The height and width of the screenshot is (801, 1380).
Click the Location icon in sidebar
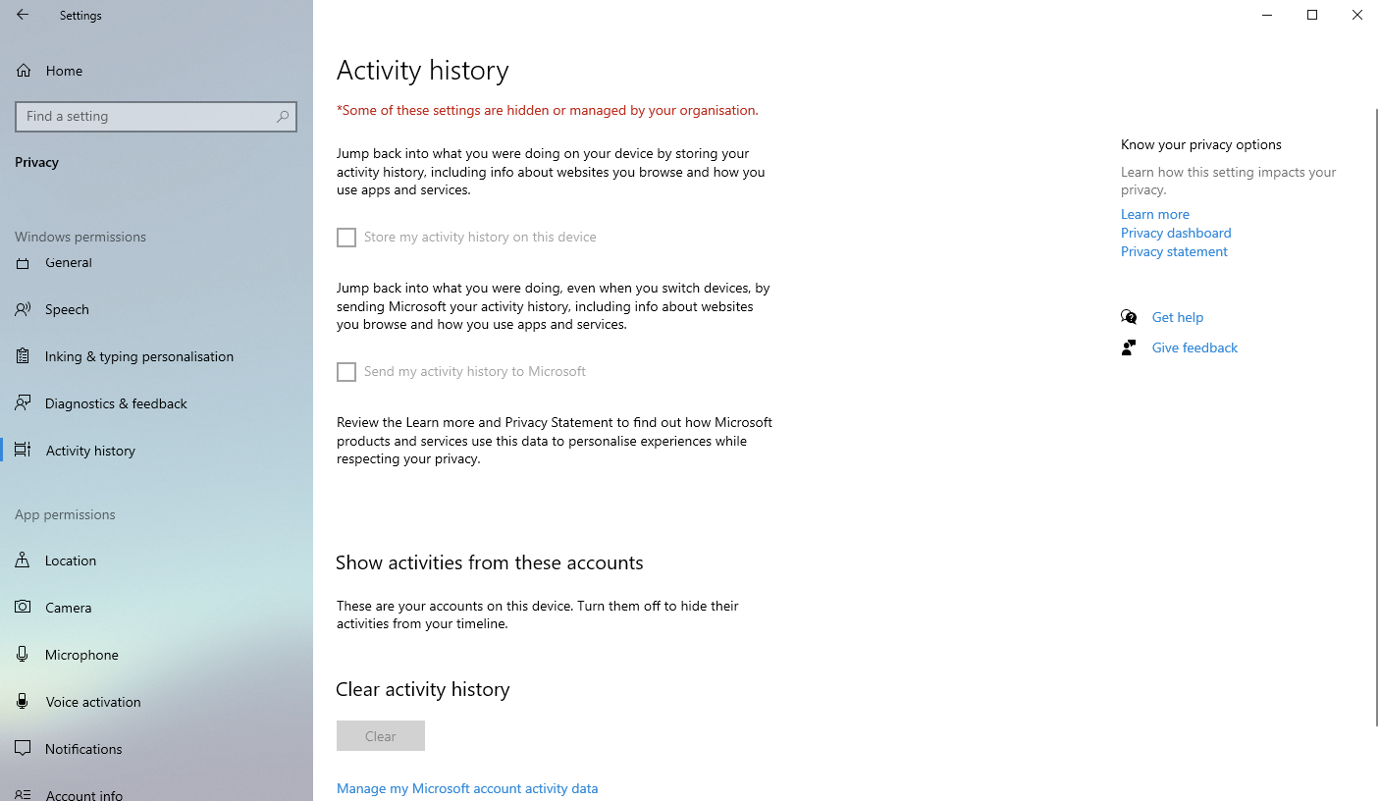tap(23, 561)
